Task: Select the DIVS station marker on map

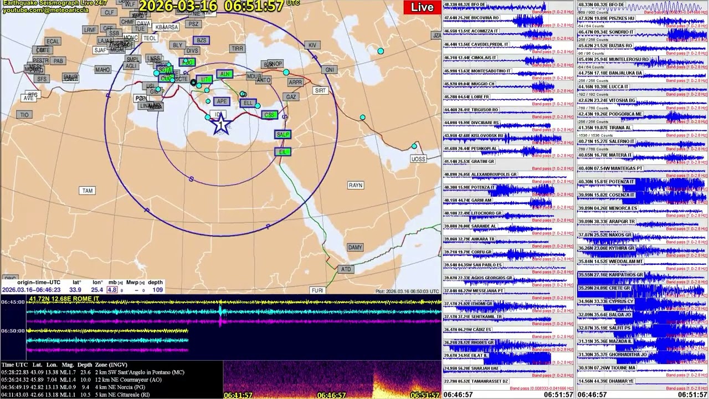Action: pos(192,51)
